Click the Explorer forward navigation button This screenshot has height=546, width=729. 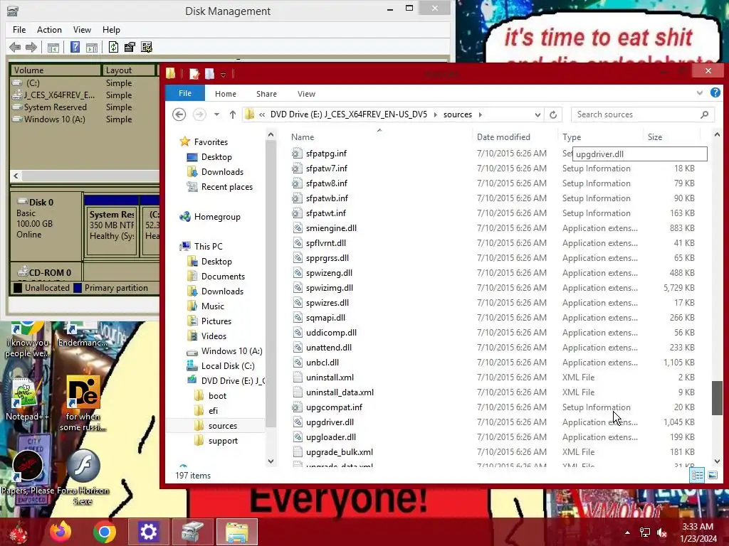tap(199, 114)
